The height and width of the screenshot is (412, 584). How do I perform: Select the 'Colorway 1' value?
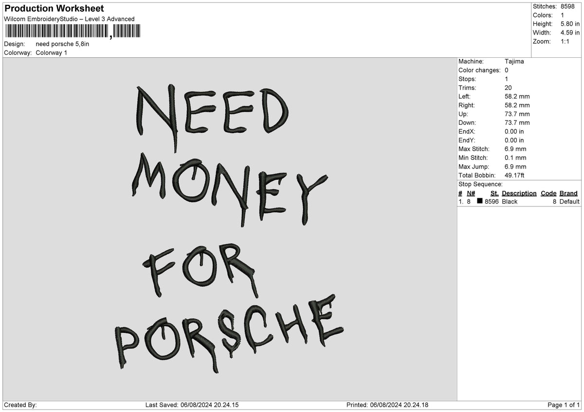point(52,52)
